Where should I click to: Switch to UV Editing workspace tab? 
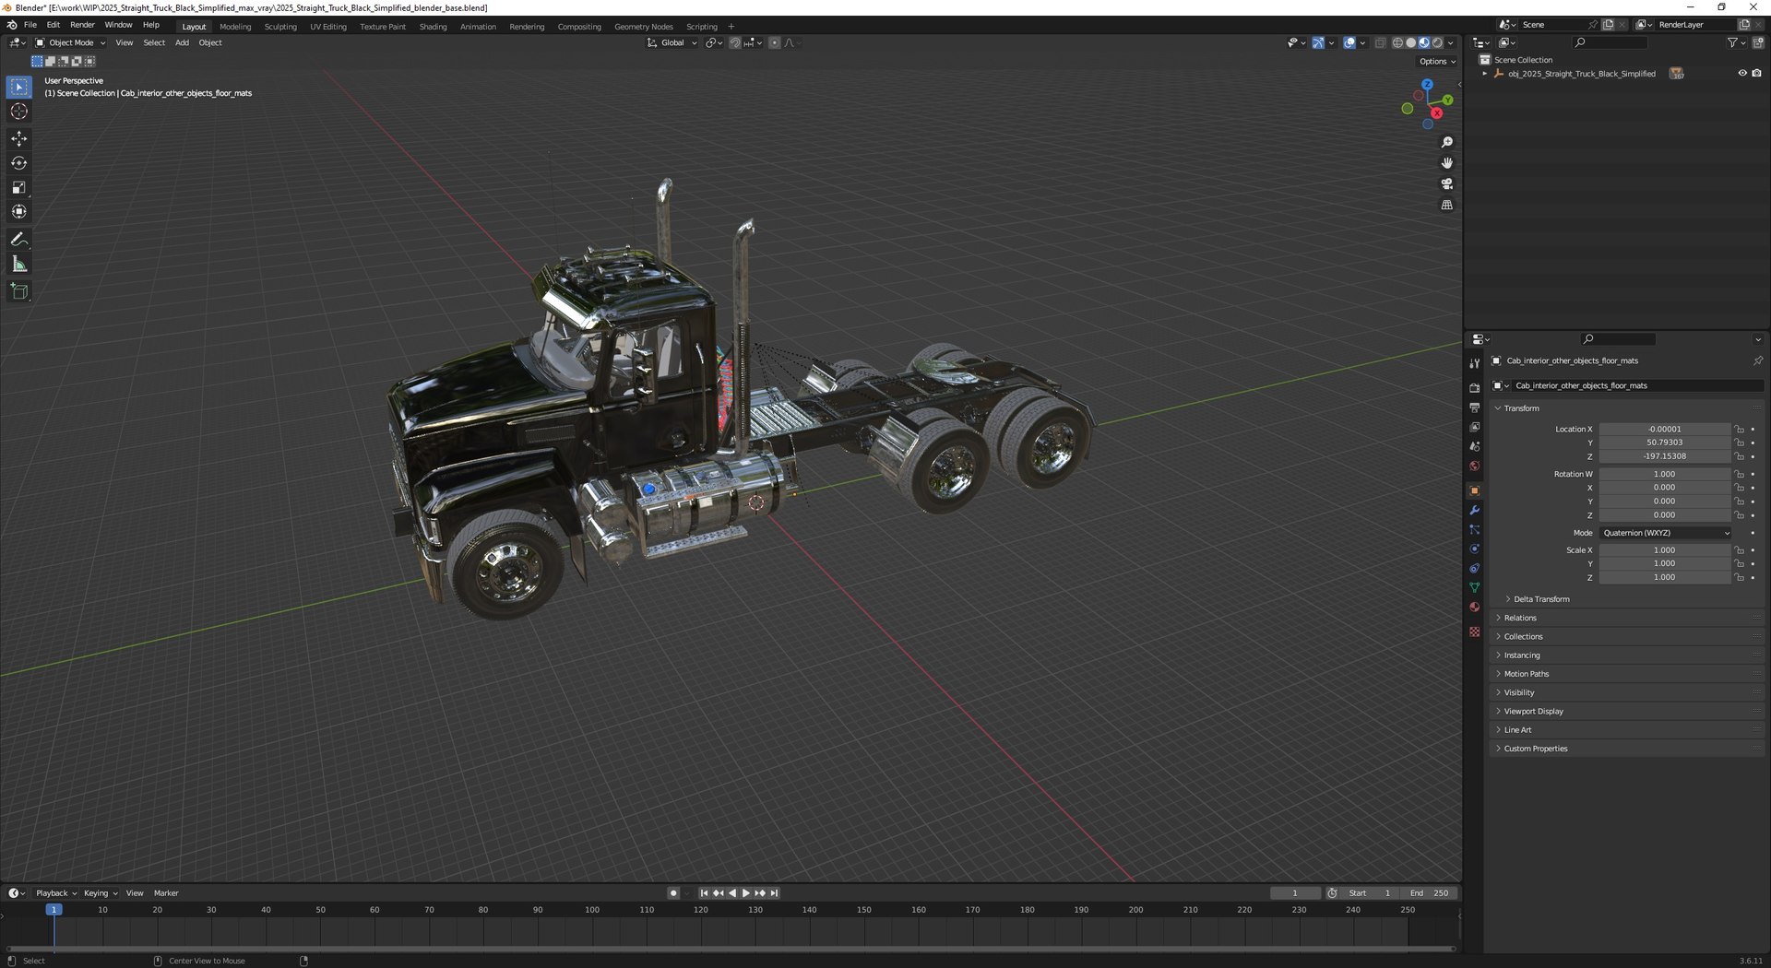[x=328, y=27]
